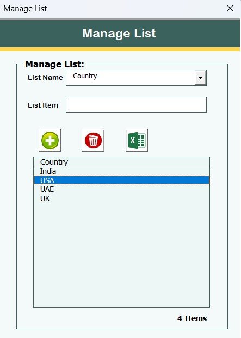Click the Excel export icon button

137,140
